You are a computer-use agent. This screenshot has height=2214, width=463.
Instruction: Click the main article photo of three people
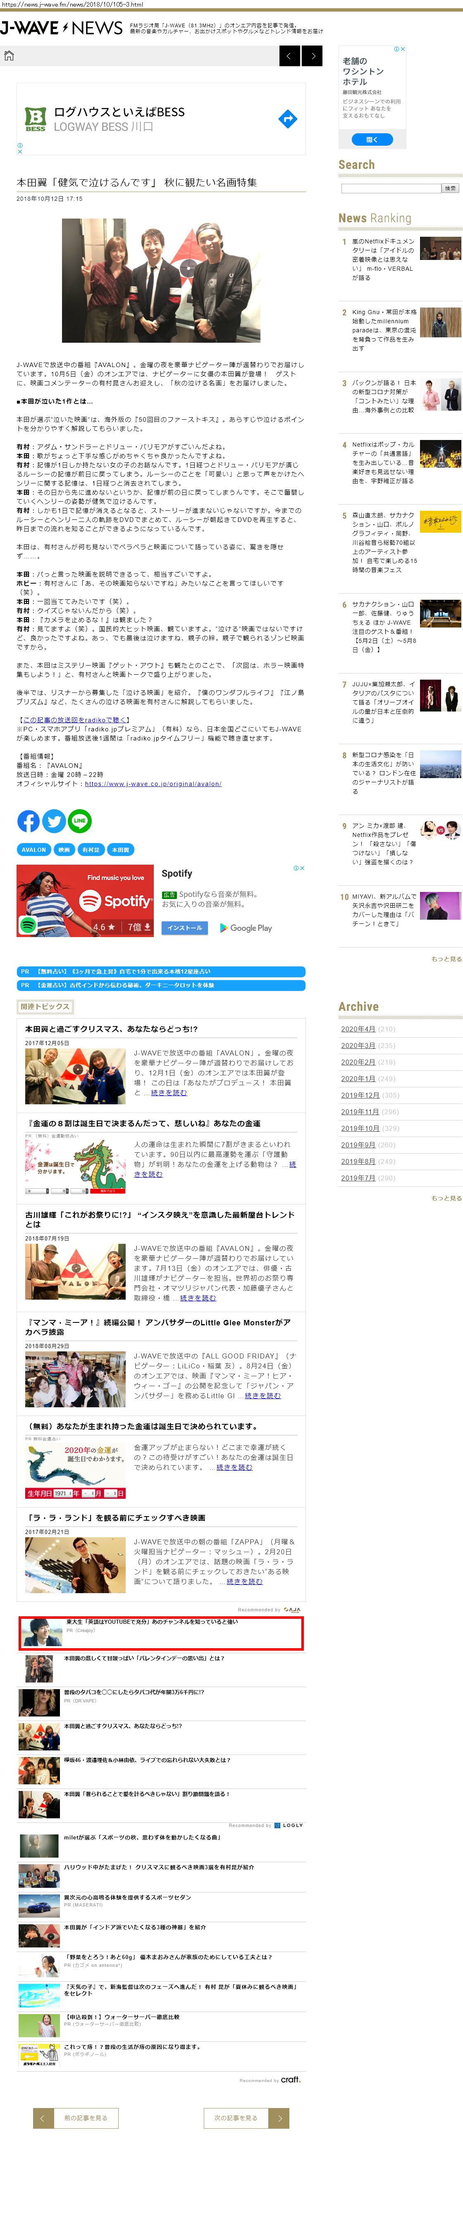click(161, 280)
